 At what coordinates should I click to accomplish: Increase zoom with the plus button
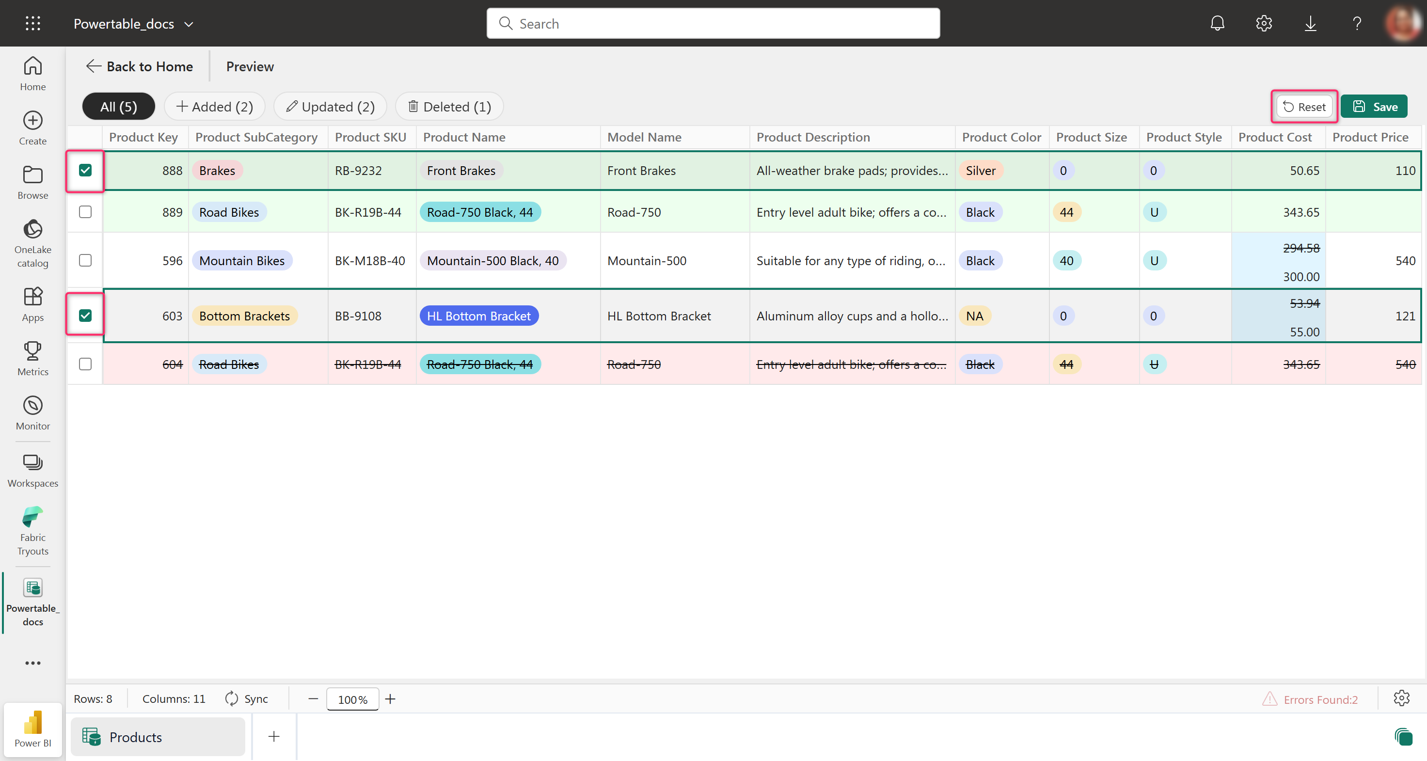point(391,698)
